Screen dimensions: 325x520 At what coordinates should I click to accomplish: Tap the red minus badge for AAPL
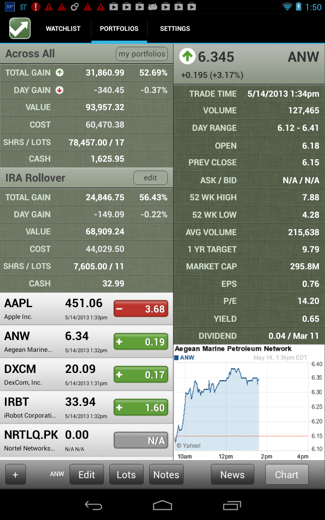point(141,308)
